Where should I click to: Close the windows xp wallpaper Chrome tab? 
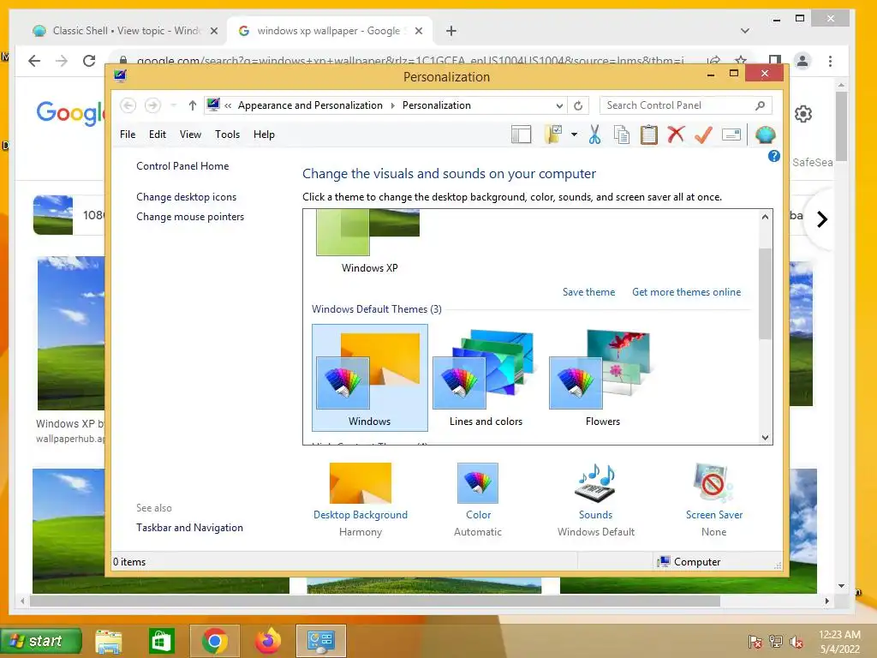point(418,31)
